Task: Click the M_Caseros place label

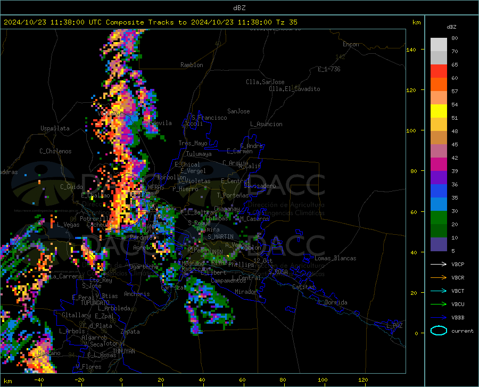Action: (254, 219)
